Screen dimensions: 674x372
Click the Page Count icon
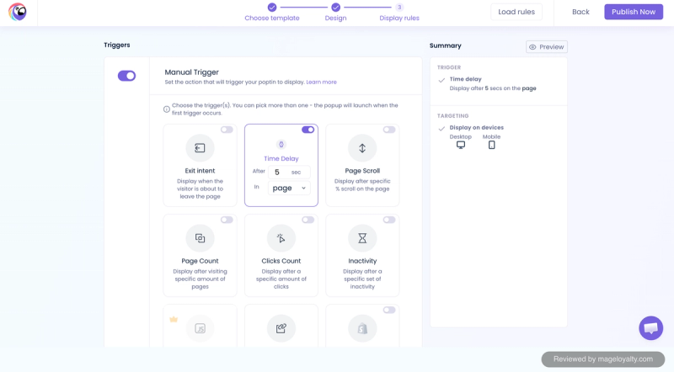point(200,238)
